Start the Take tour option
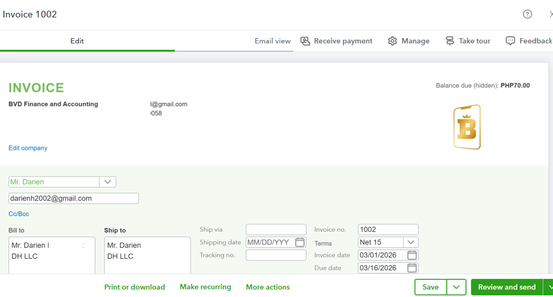Screen dimensions: 553x297 (474, 41)
